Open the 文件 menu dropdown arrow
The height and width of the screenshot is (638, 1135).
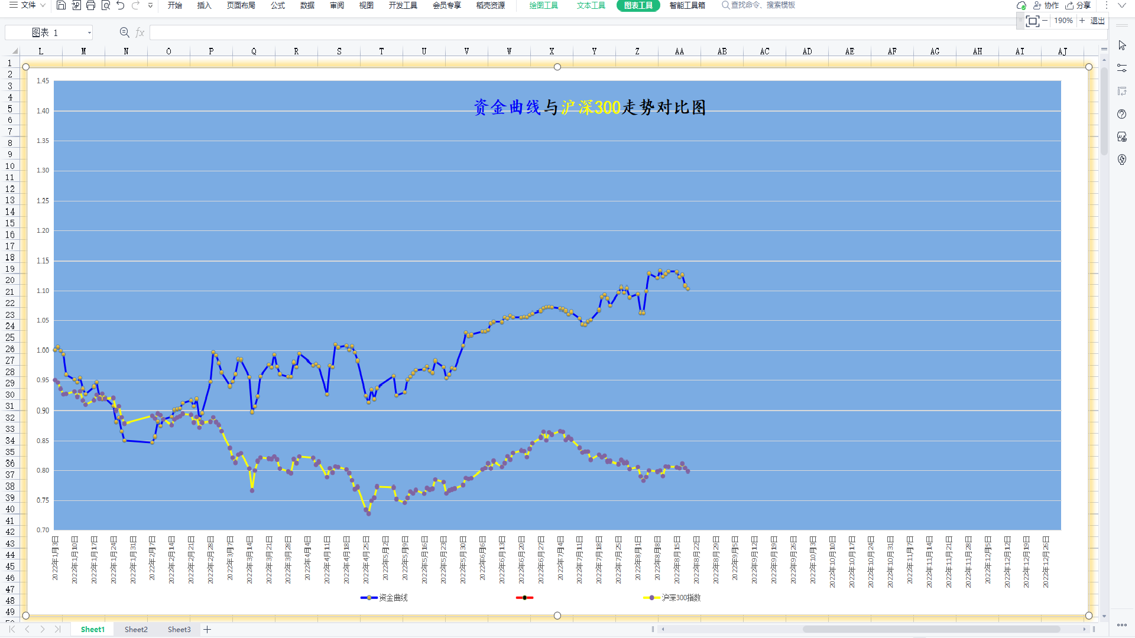click(43, 5)
